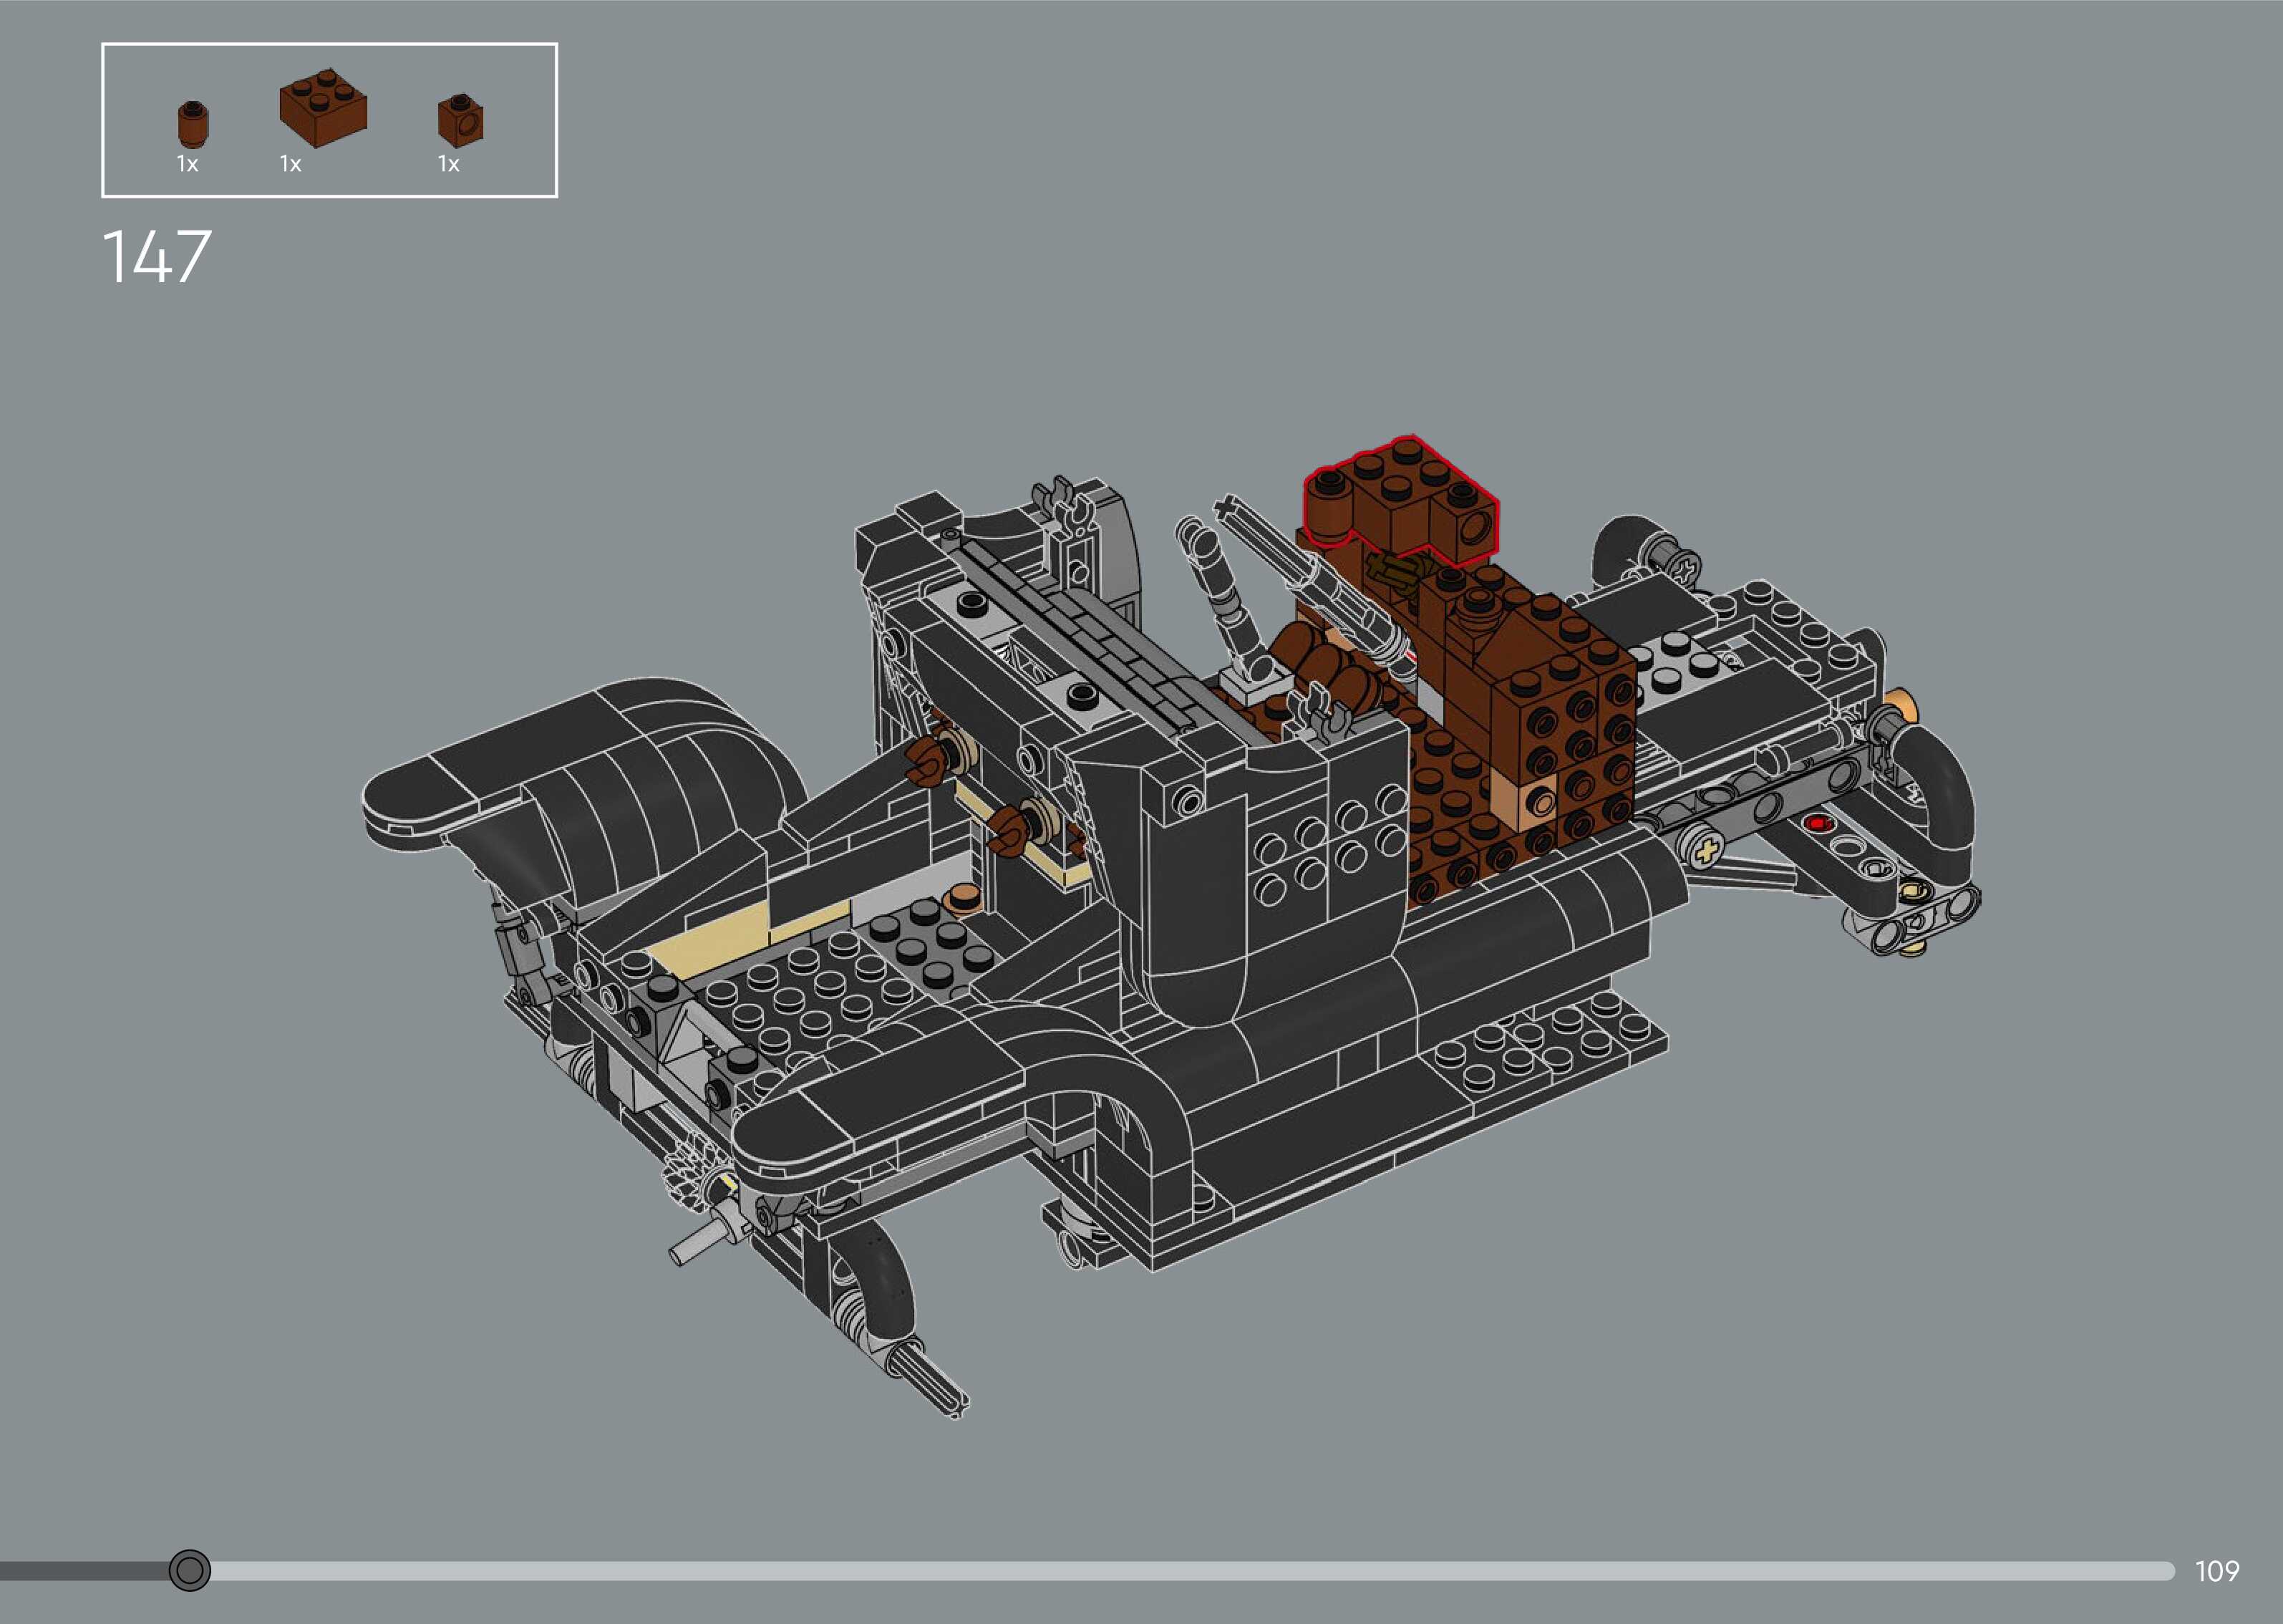This screenshot has width=2283, height=1624.
Task: Click the step number 147
Action: (157, 257)
